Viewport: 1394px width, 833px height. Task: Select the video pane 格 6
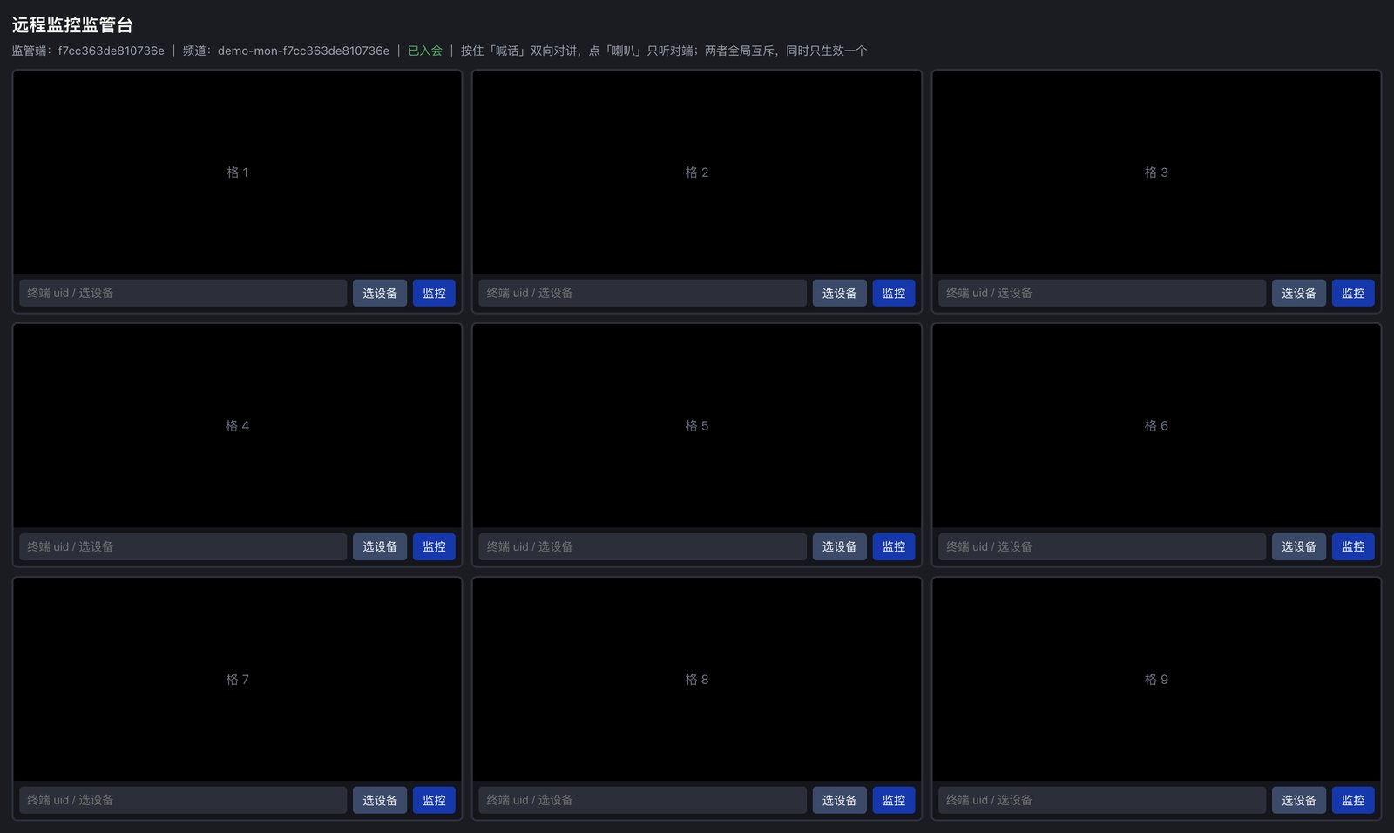[x=1156, y=426]
